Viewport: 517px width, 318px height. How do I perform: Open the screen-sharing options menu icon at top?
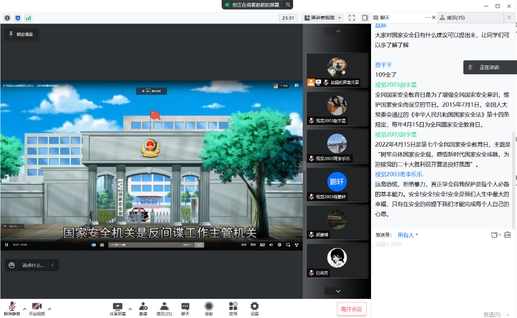[288, 5]
